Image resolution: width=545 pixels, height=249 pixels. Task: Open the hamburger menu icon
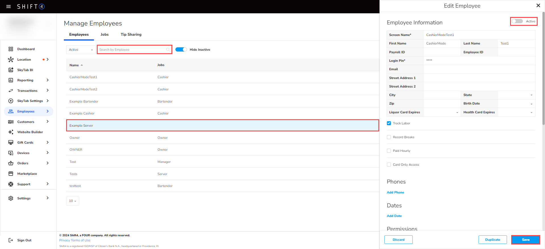(x=9, y=7)
